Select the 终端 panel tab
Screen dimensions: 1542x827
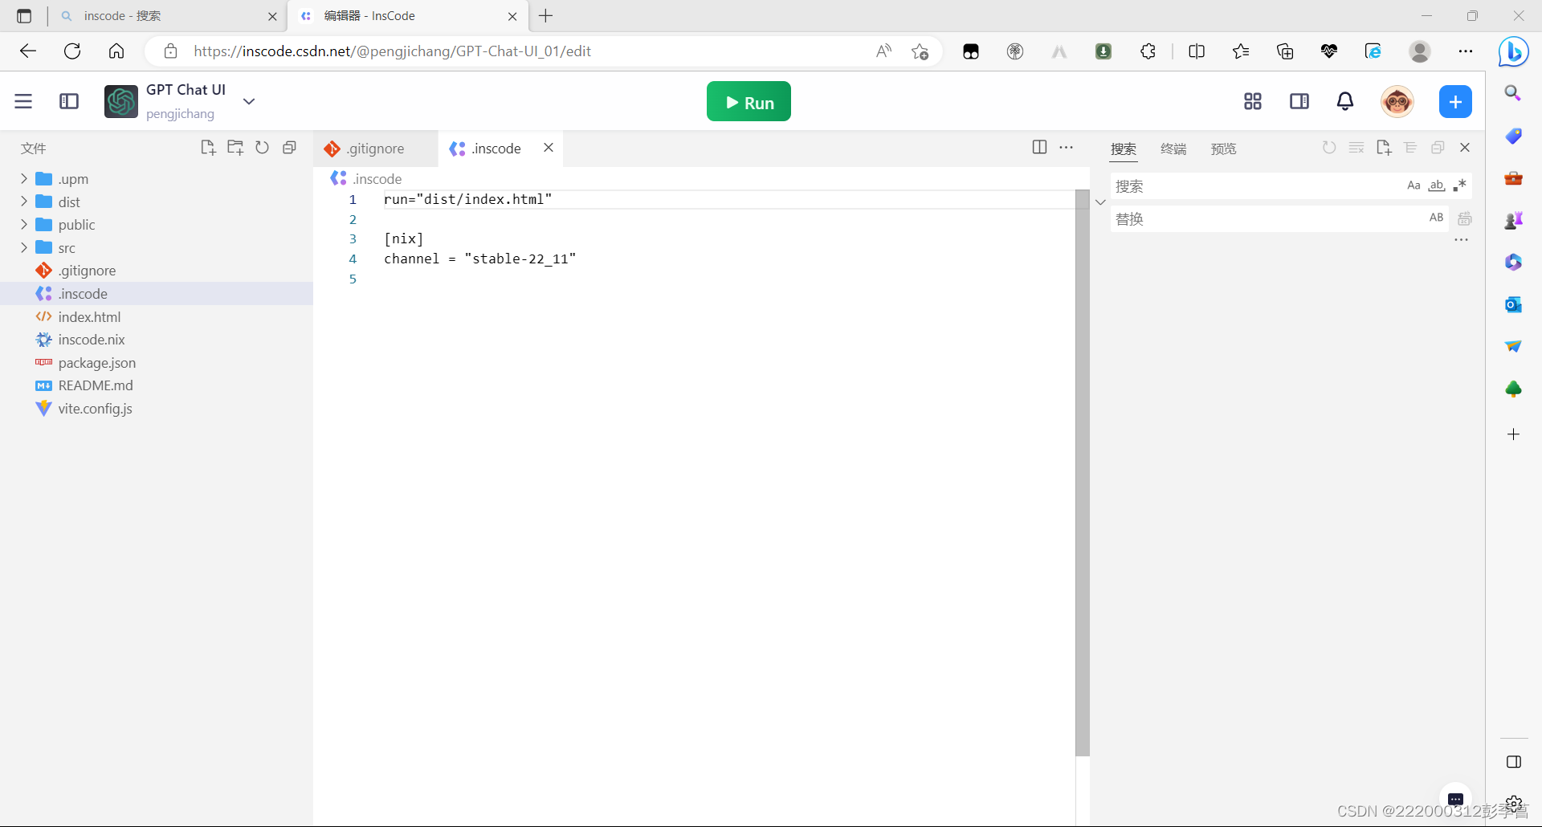(1173, 149)
